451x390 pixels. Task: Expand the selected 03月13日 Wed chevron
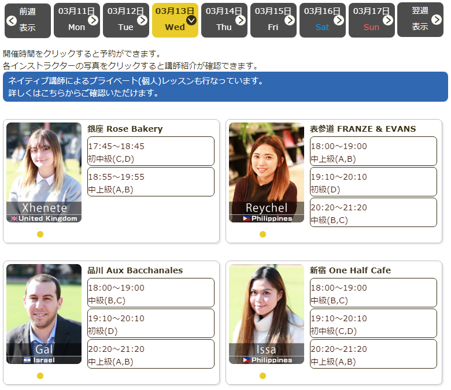(x=191, y=20)
